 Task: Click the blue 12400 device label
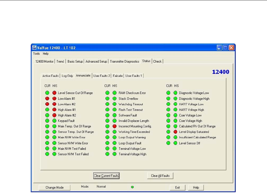click(x=221, y=72)
